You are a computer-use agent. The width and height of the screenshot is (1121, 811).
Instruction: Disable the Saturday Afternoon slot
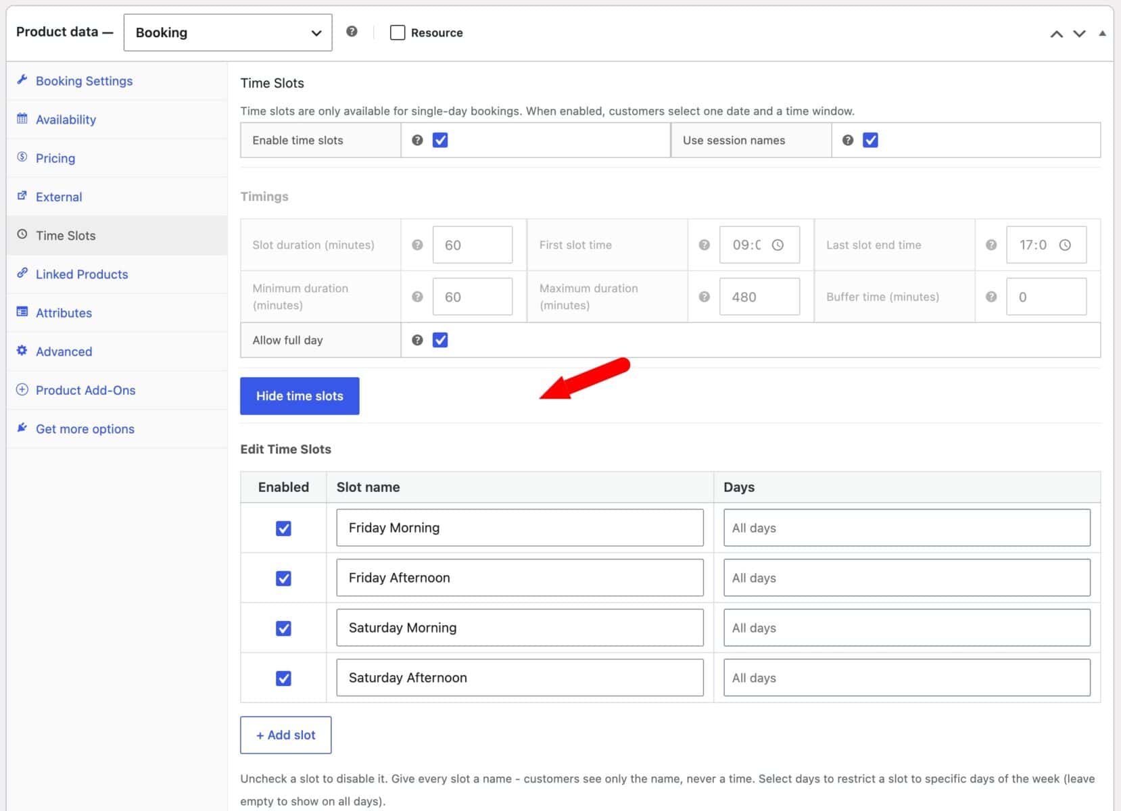pyautogui.click(x=283, y=678)
